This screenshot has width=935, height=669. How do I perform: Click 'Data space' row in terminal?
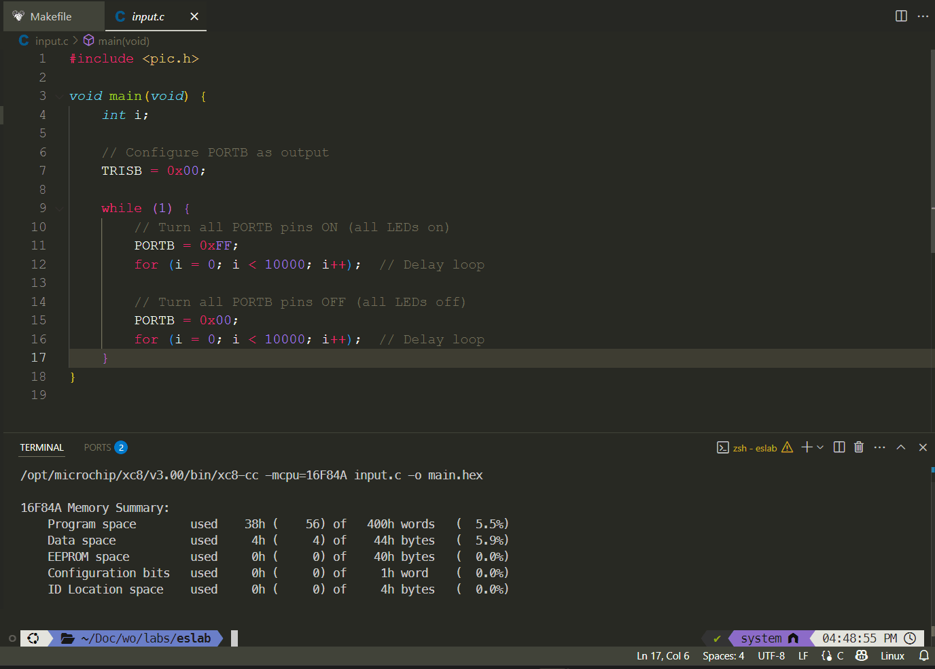point(278,541)
